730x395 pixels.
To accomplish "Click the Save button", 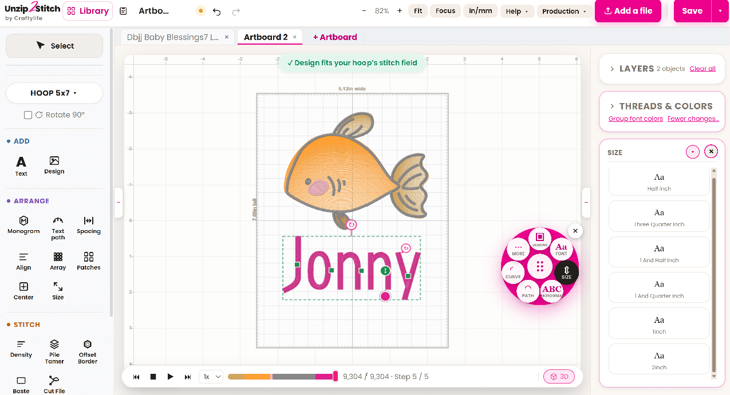I will (692, 11).
